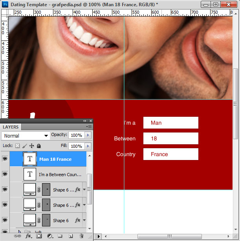Viewport: 240px width, 241px height.
Task: Click the Layers panel scrollbar thumb
Action: point(90,189)
